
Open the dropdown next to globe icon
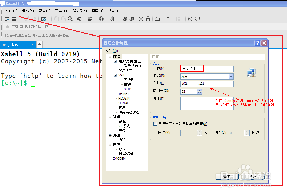[x=106, y=19]
